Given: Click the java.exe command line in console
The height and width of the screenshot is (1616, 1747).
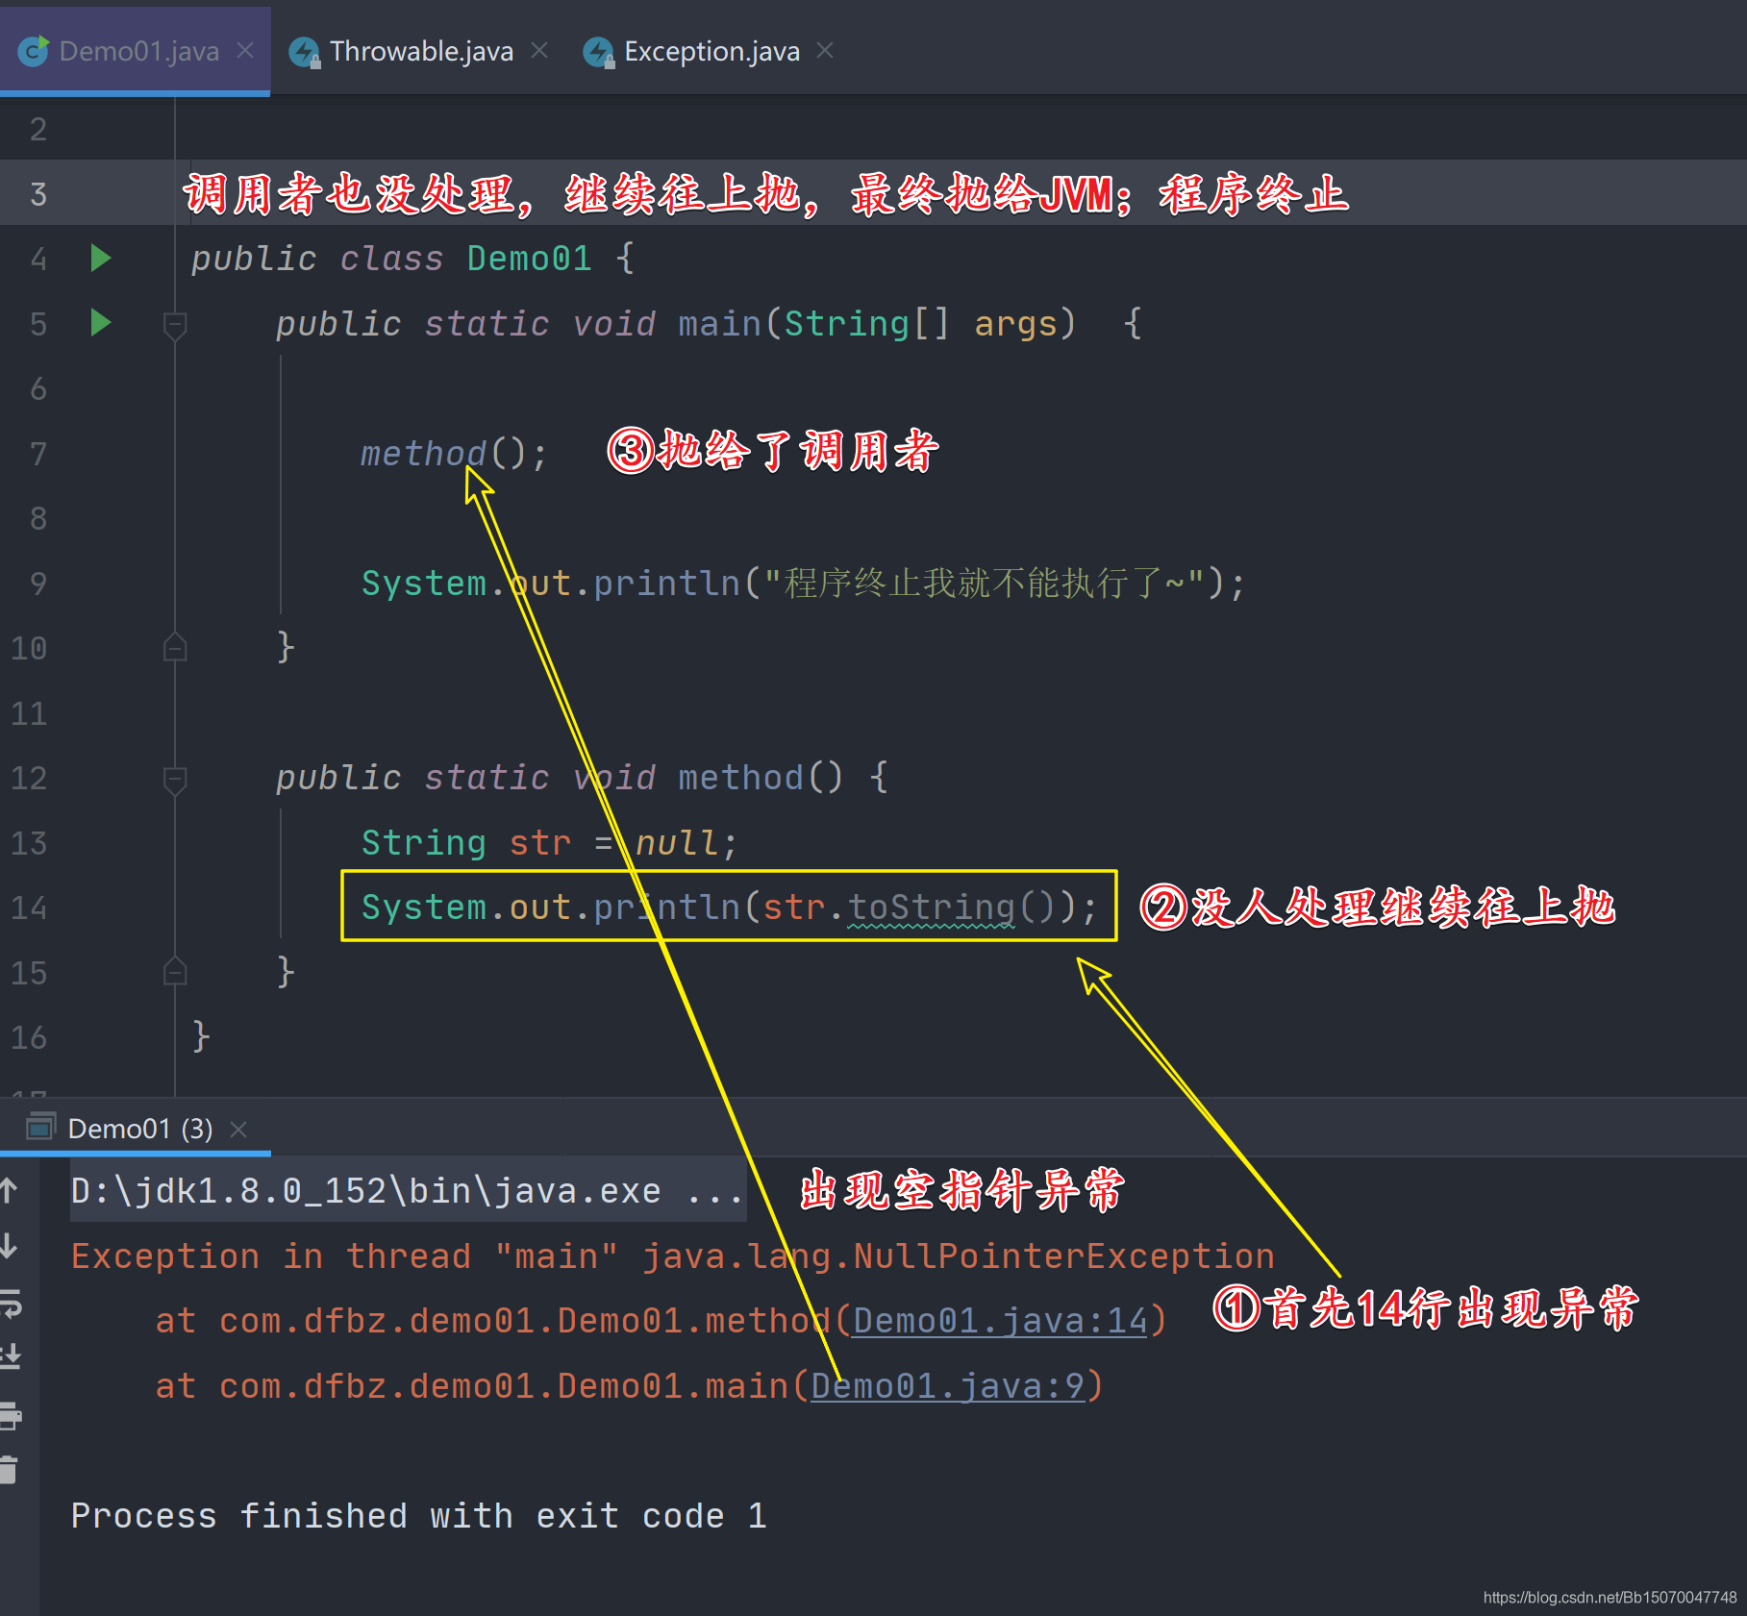Looking at the screenshot, I should pos(408,1191).
